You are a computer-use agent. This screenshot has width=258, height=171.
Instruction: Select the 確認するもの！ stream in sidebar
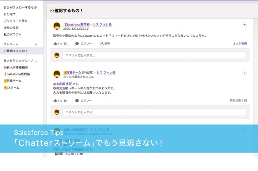(21, 51)
